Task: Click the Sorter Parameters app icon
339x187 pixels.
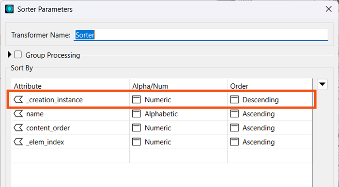Action: coord(9,9)
